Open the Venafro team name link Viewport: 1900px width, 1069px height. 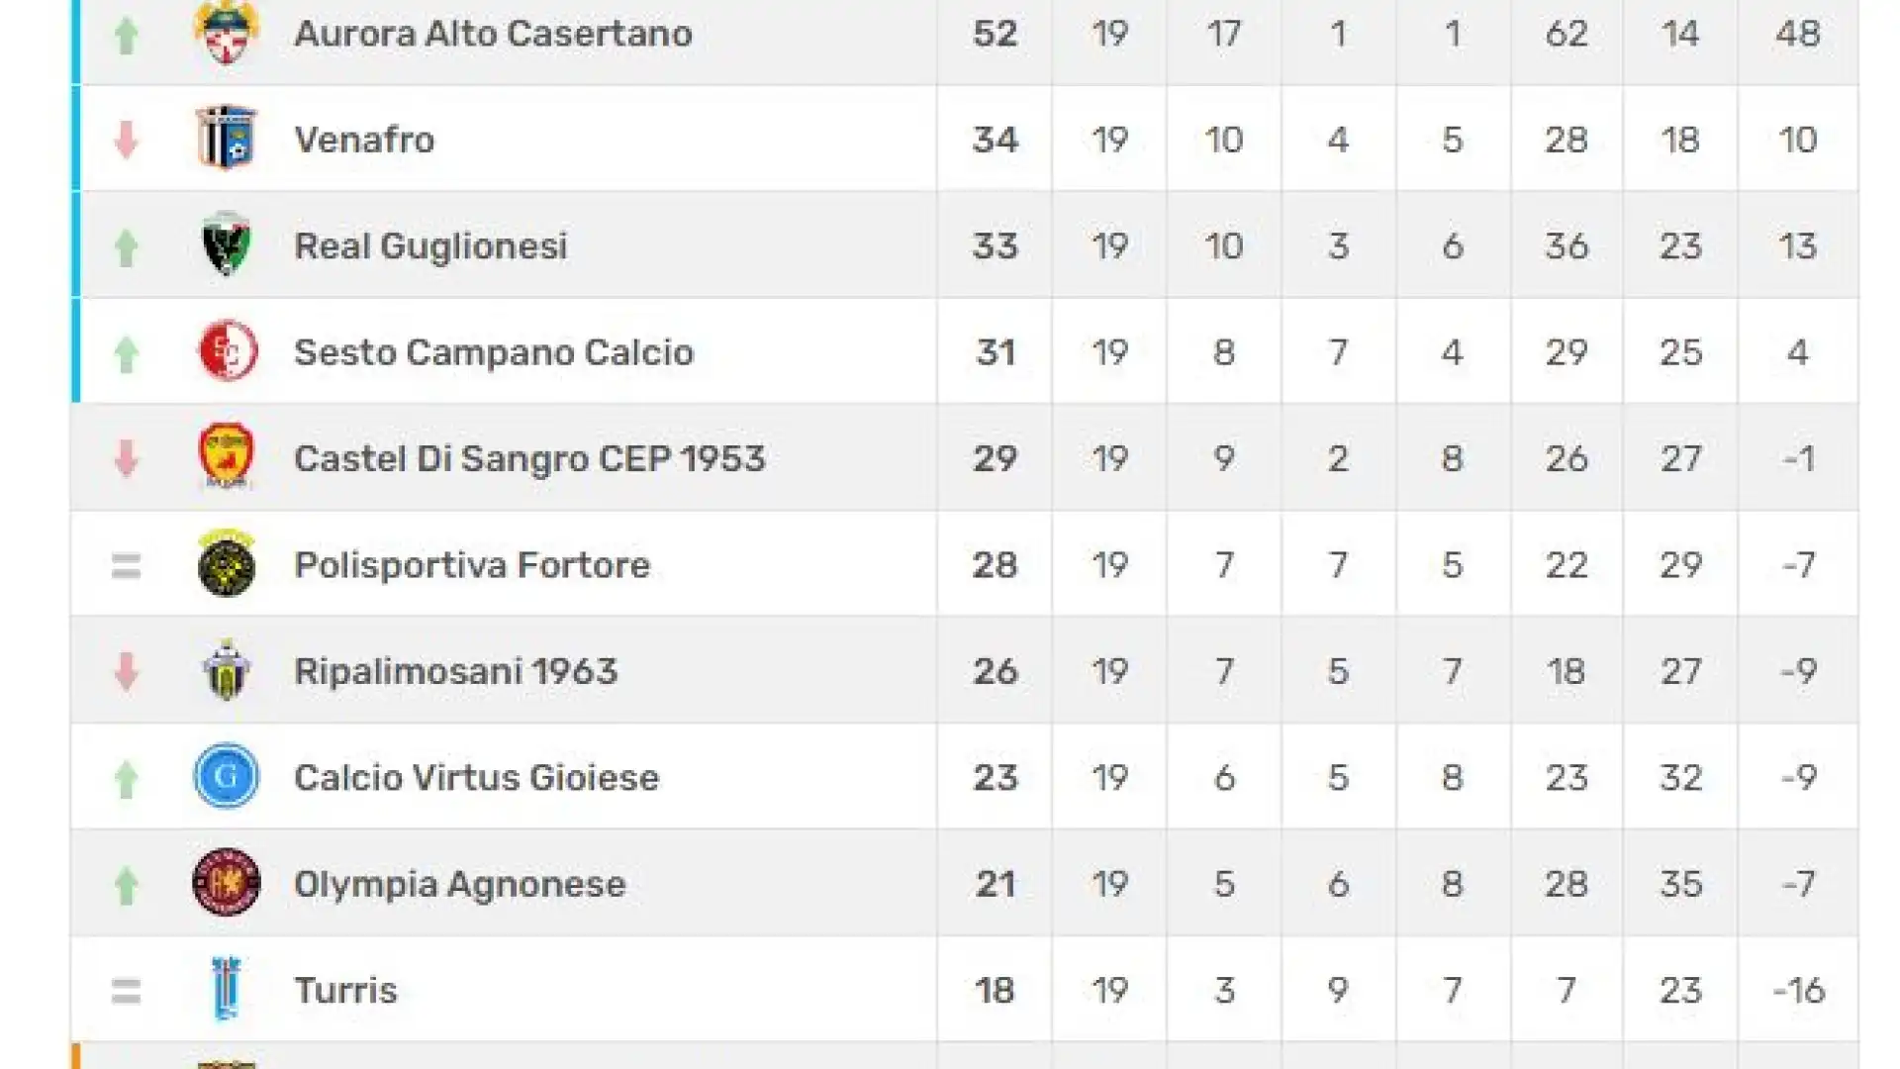[x=364, y=140]
